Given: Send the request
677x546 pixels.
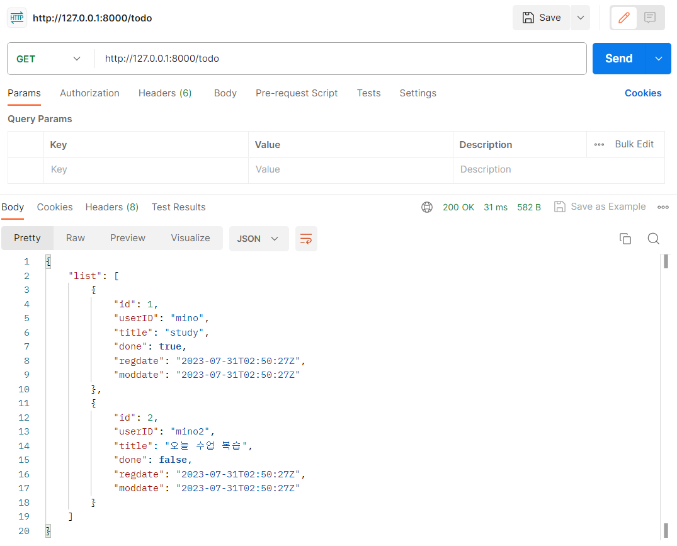Looking at the screenshot, I should click(x=618, y=59).
